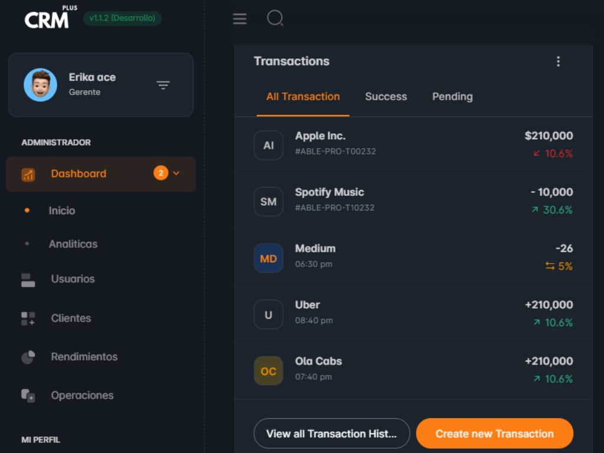
Task: Click the Dashboard chart icon
Action: click(x=28, y=175)
